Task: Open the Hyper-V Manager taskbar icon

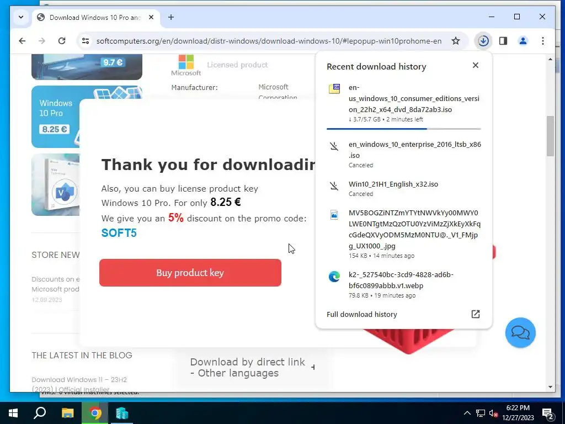Action: pyautogui.click(x=122, y=413)
